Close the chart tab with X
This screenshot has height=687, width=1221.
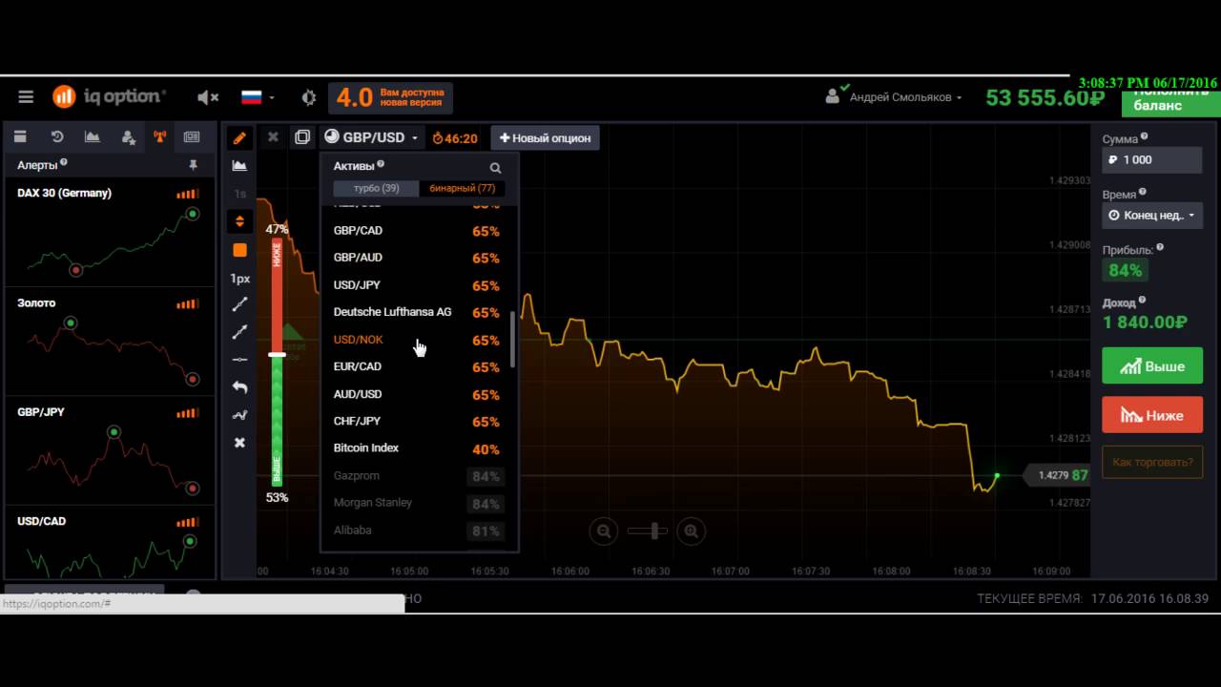[x=273, y=137]
